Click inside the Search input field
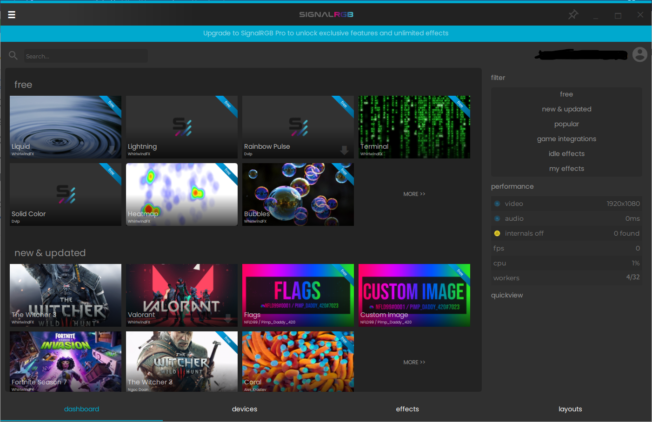 point(86,56)
